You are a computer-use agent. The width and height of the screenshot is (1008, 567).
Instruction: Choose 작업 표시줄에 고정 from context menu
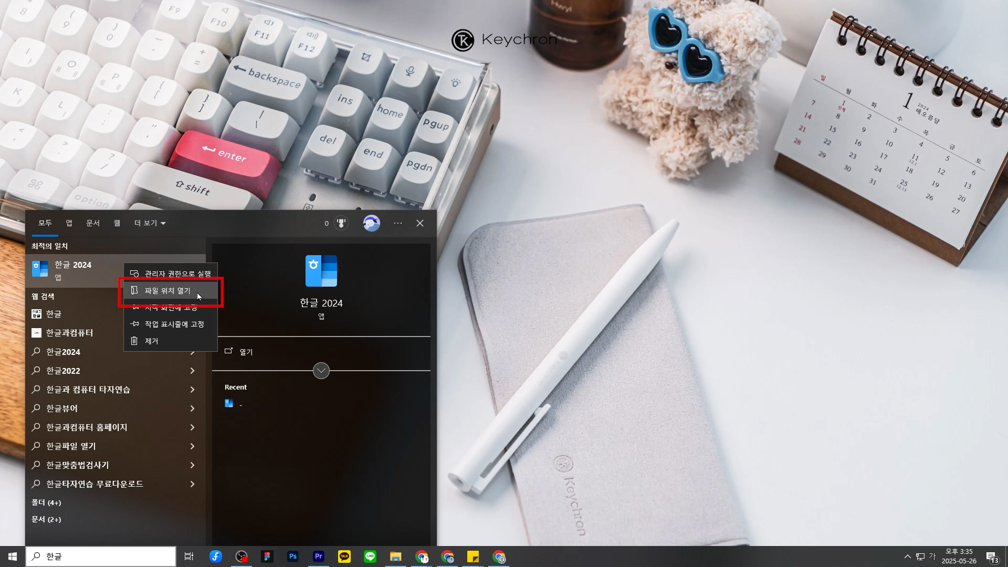click(x=171, y=324)
